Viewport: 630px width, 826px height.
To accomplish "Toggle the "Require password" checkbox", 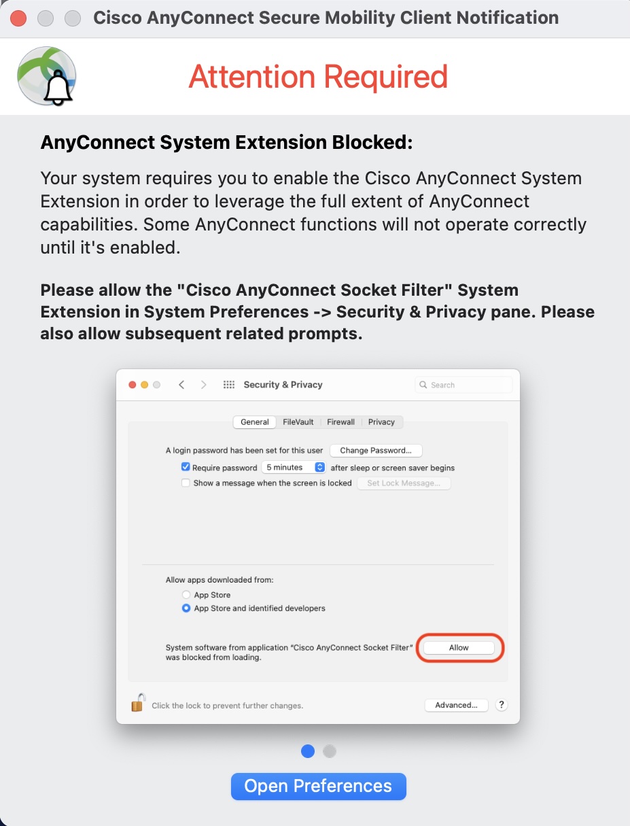I will click(x=186, y=466).
